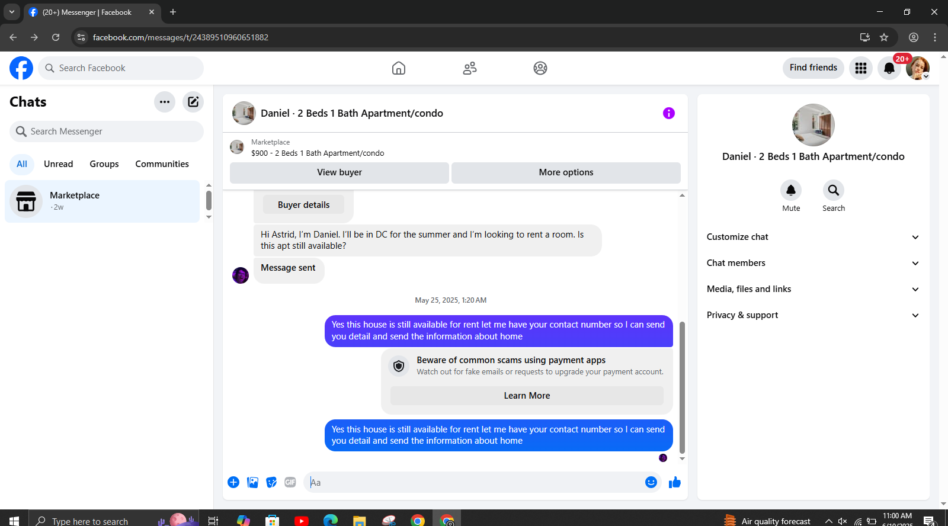Viewport: 948px width, 526px height.
Task: Open YouTube from the taskbar
Action: click(302, 521)
